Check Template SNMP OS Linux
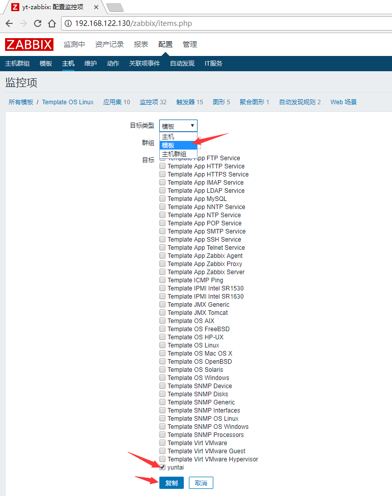Screen dimensions: 392x496 (x=162, y=418)
